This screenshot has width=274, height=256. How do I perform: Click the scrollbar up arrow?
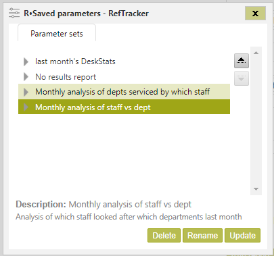(x=256, y=53)
